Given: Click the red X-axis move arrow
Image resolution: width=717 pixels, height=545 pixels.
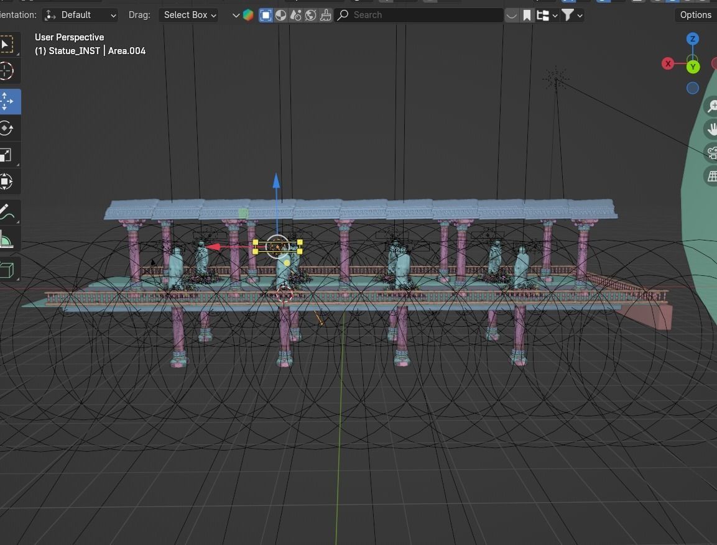Looking at the screenshot, I should (213, 247).
